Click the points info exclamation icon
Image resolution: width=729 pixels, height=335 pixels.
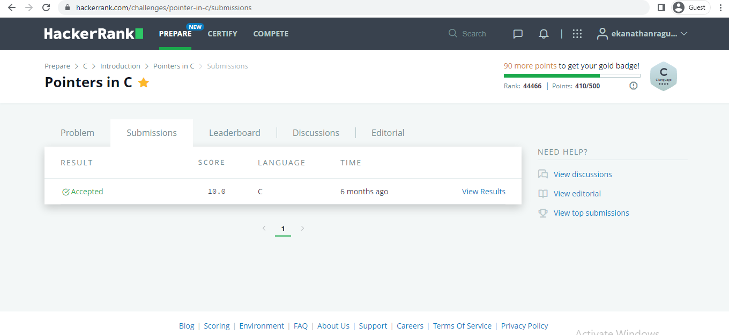click(x=634, y=86)
